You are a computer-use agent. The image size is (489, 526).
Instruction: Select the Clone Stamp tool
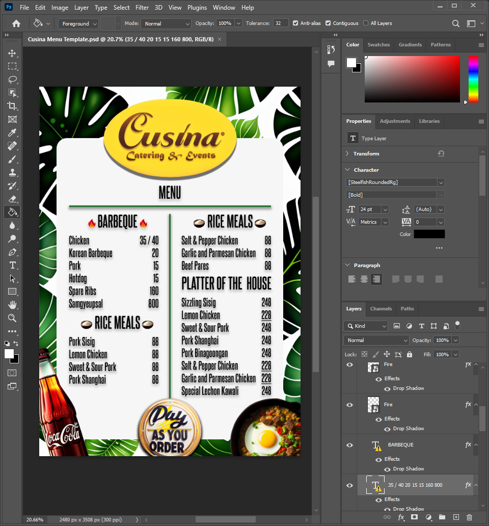tap(12, 172)
